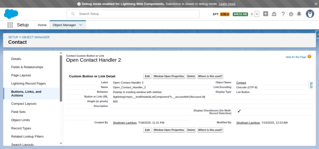Click the sidebar scroll down arrow
Viewport: 319px width, 149px height.
click(x=61, y=143)
